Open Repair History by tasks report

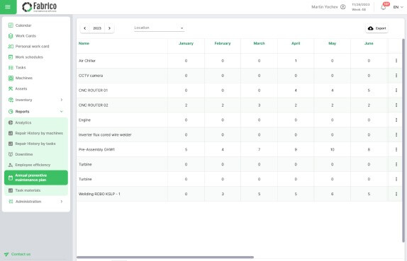pos(36,144)
